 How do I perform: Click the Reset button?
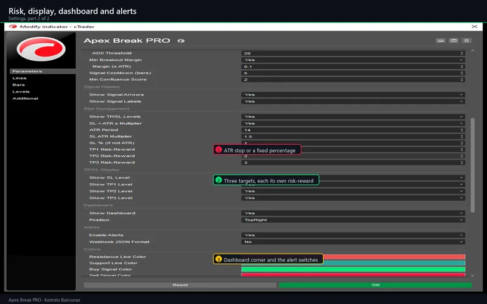coord(180,285)
